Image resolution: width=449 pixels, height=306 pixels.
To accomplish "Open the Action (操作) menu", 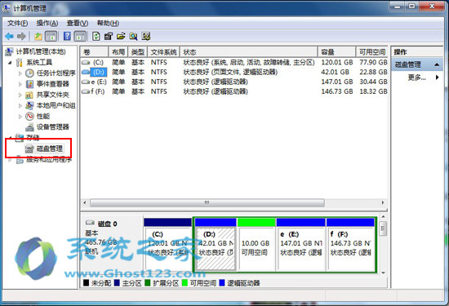I will click(47, 23).
